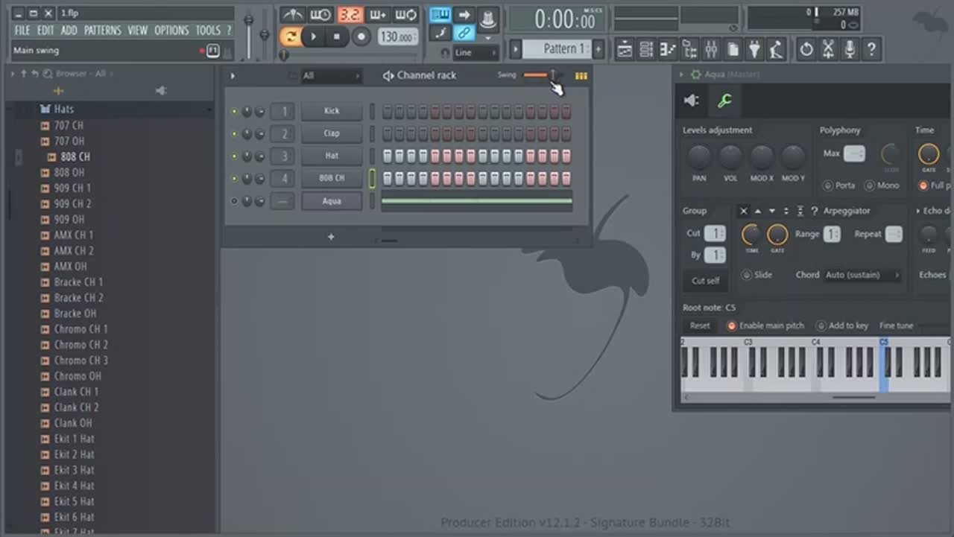
Task: Open the graph editor in Channel rack
Action: [581, 75]
